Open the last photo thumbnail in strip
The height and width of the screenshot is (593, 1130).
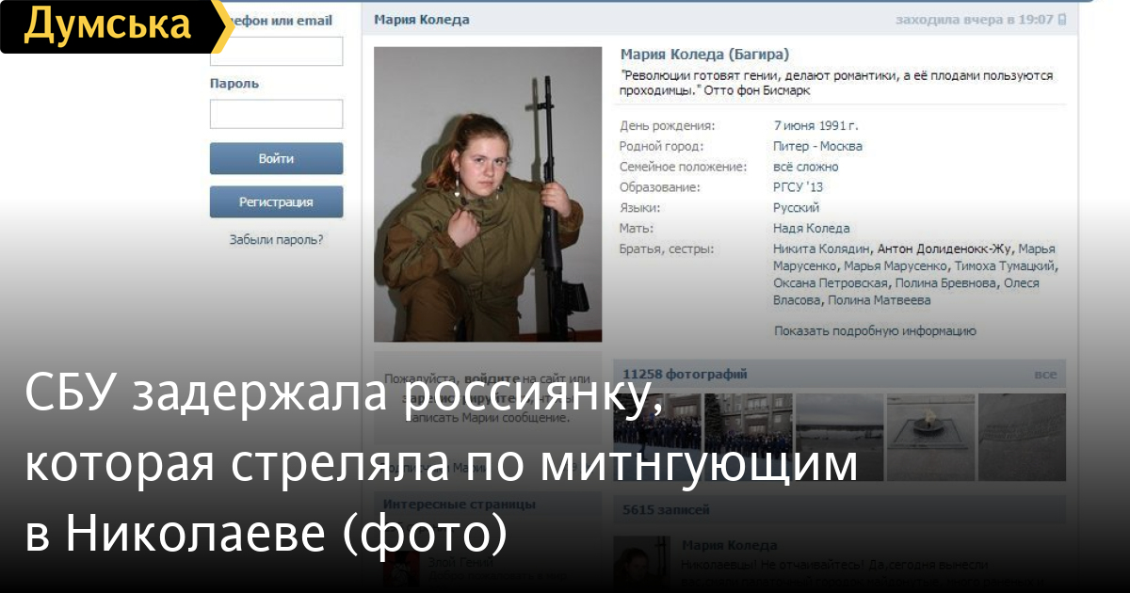point(1022,424)
